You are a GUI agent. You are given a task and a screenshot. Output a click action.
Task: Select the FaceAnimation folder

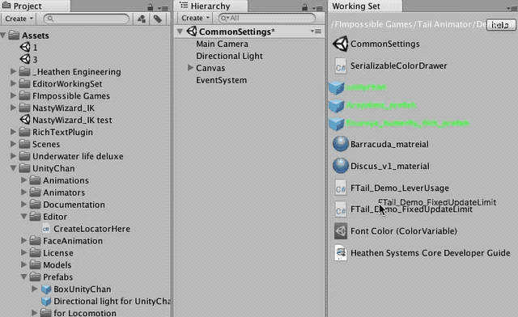coord(73,241)
